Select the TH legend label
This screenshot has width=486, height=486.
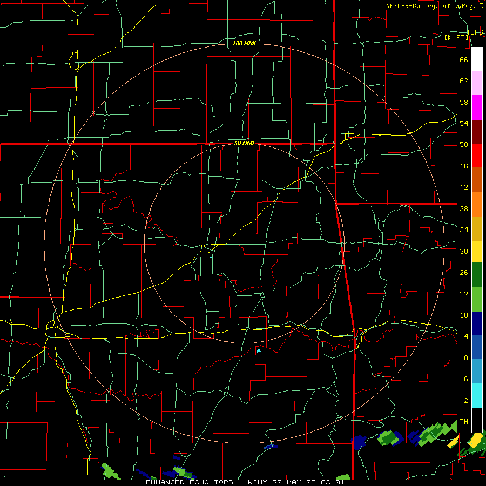click(x=464, y=422)
